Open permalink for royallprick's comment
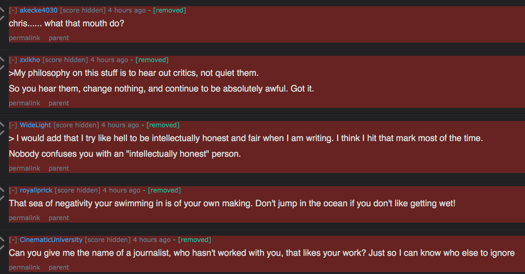 (x=25, y=218)
